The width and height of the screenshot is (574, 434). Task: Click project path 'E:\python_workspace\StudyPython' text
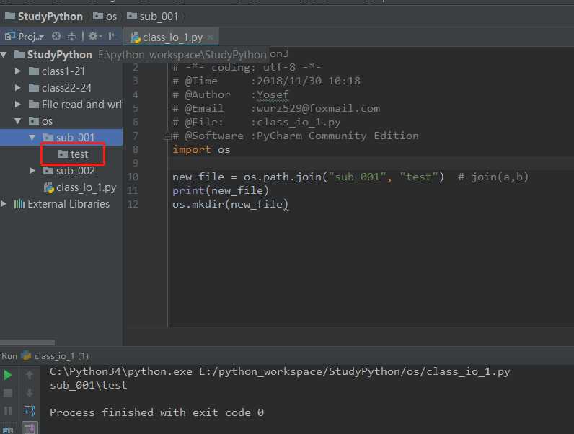pos(182,55)
